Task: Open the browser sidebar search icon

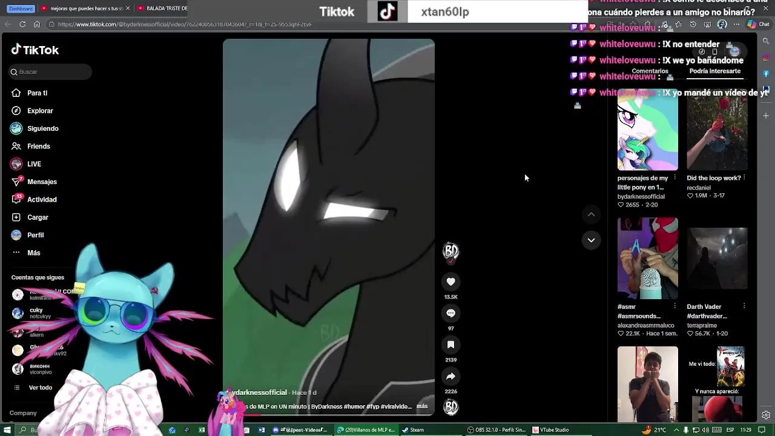Action: pyautogui.click(x=766, y=41)
